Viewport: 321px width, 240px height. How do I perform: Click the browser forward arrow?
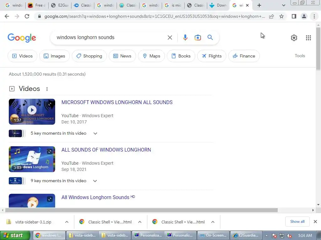click(x=17, y=16)
